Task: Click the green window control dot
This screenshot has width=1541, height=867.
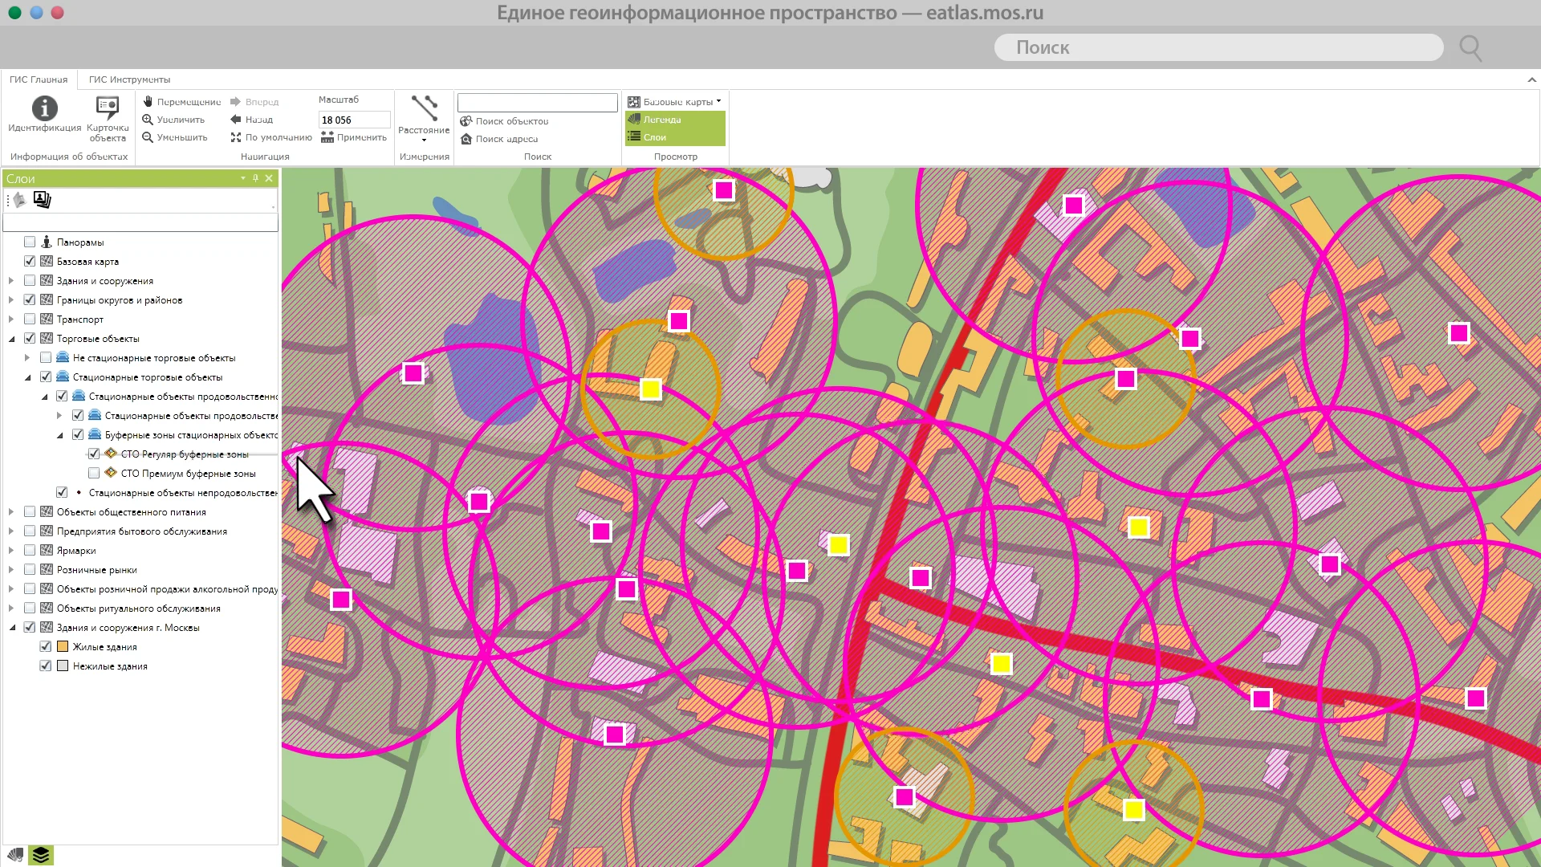Action: [x=14, y=12]
